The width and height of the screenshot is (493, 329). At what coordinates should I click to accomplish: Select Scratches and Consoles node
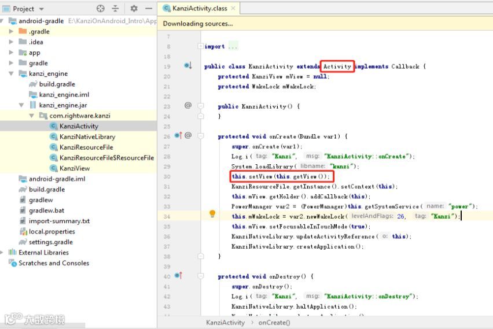click(x=54, y=263)
